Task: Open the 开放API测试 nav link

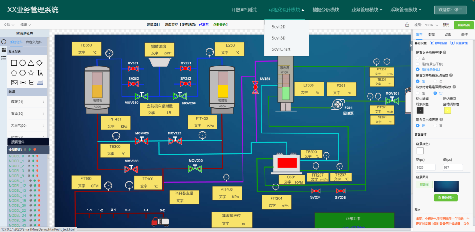Action: pyautogui.click(x=244, y=10)
